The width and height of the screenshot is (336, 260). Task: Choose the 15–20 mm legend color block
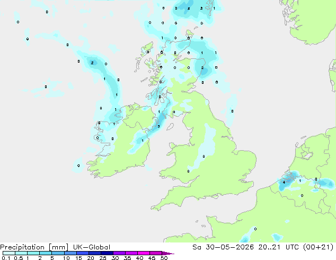pyautogui.click(x=83, y=253)
